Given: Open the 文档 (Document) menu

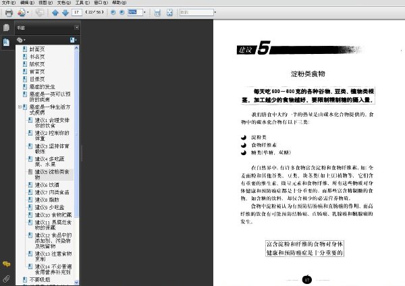Looking at the screenshot, I should [x=64, y=3].
